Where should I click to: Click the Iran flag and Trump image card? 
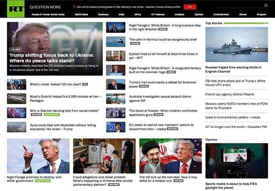coord(170,156)
